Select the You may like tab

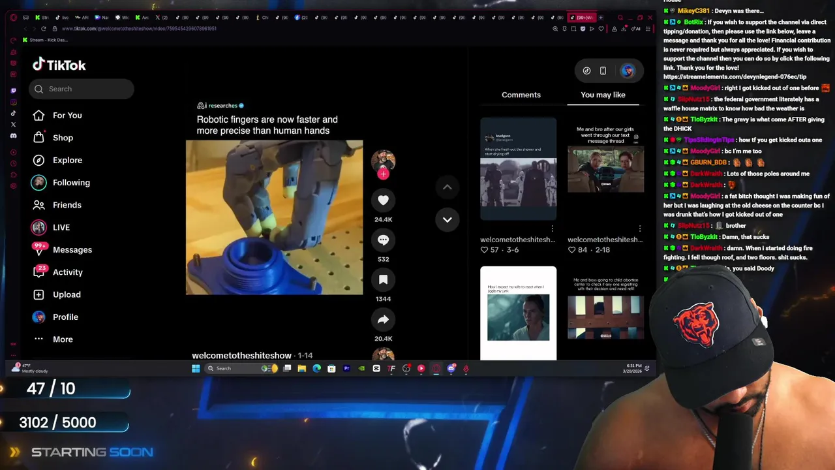click(x=603, y=95)
